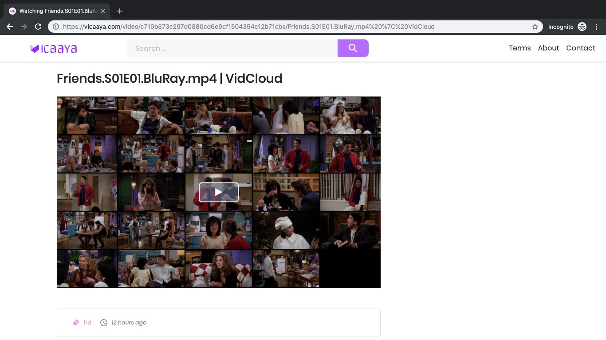
Task: Reload the page with the refresh icon
Action: [38, 27]
